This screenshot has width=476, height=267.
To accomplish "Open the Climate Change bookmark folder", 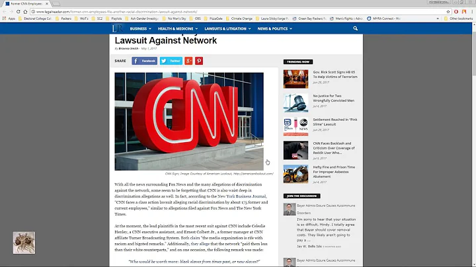I will [239, 19].
